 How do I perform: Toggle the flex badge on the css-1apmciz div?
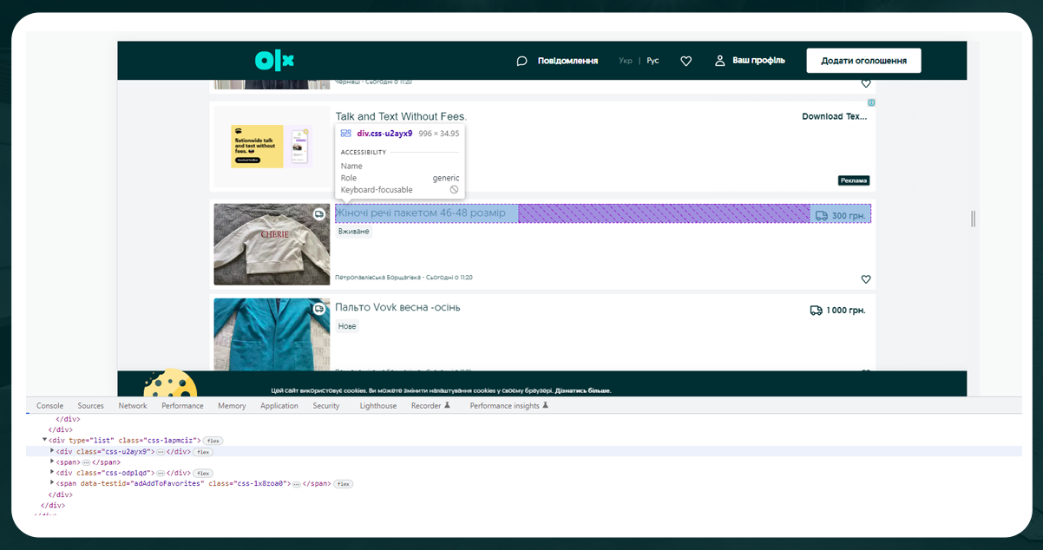(213, 441)
